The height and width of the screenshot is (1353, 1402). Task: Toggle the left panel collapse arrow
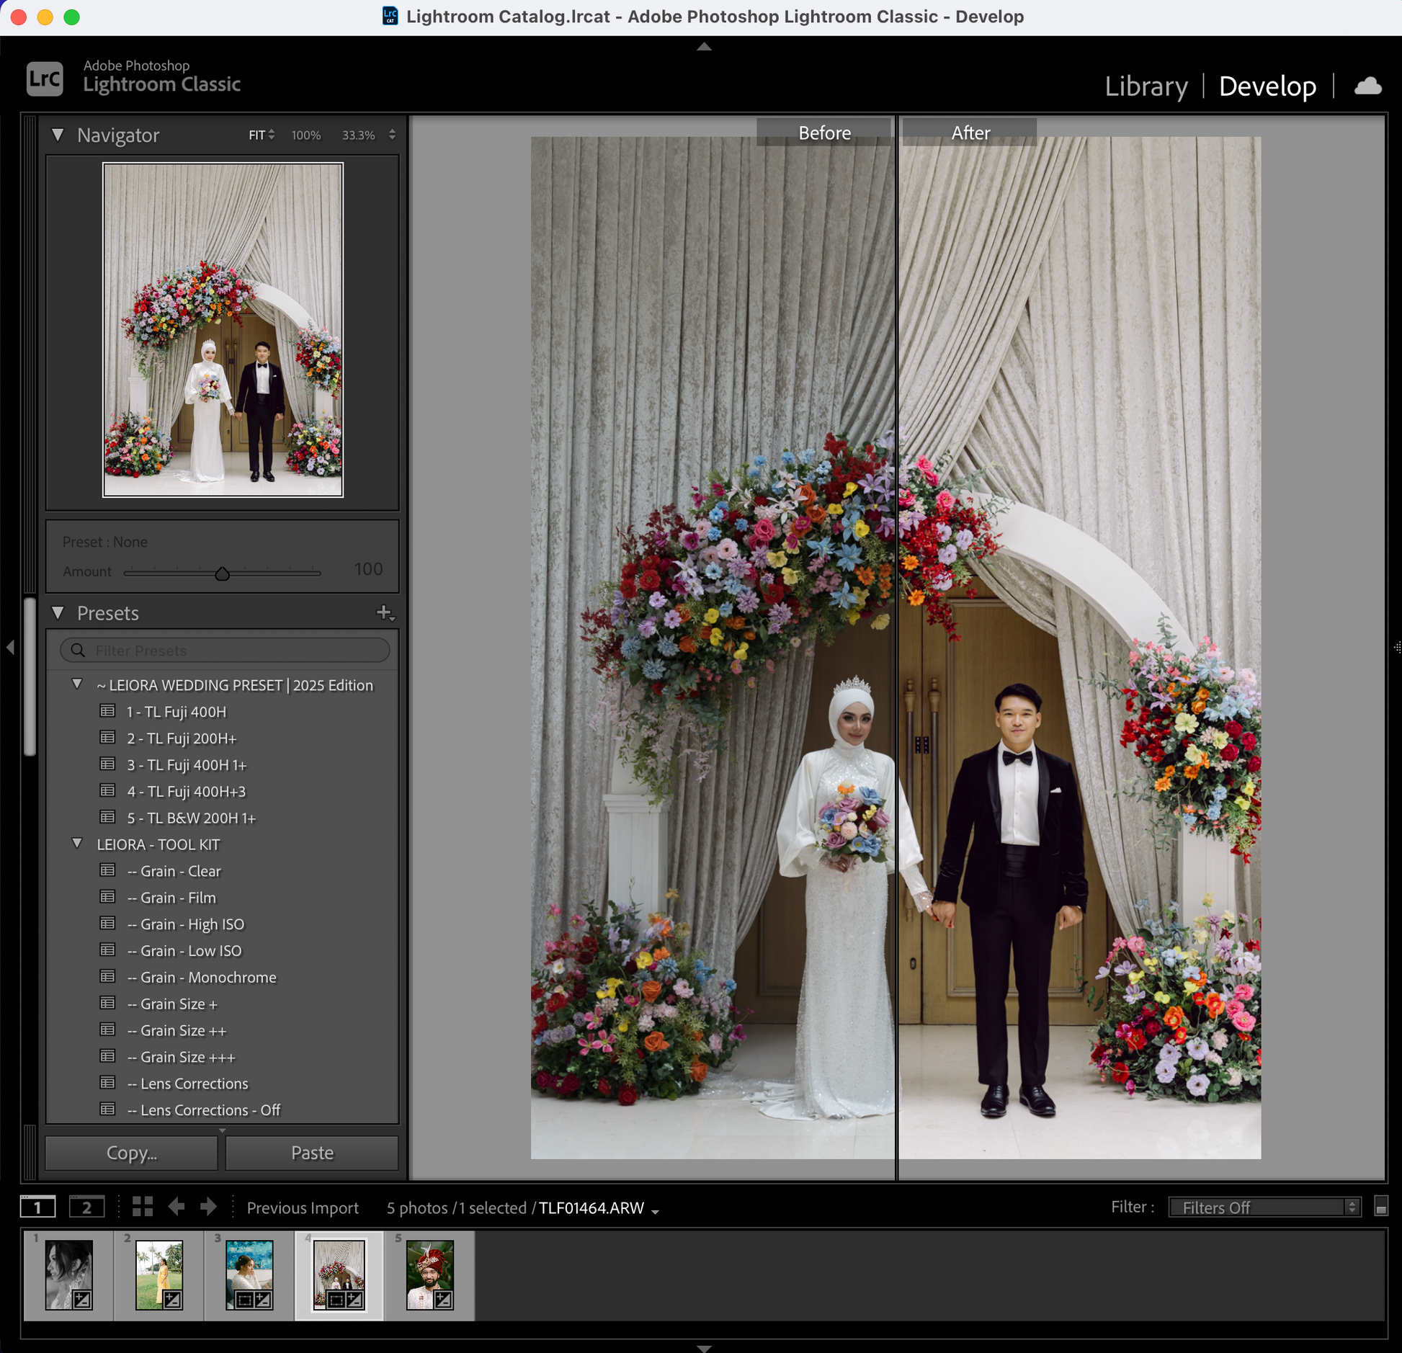[10, 648]
